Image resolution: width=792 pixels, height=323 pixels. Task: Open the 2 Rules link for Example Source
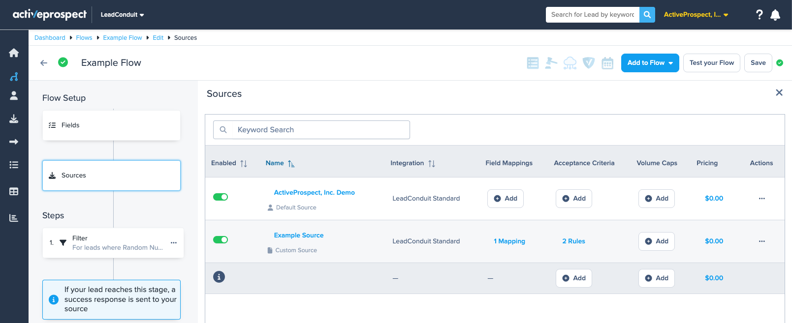pos(573,241)
